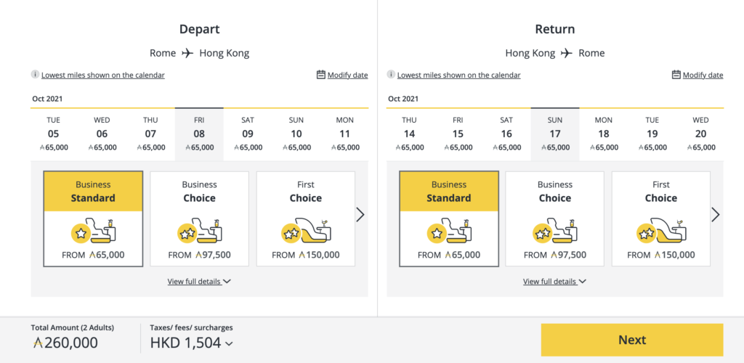Screen dimensions: 744x363
Task: Choose TUE 19 return date tab
Action: (652, 134)
